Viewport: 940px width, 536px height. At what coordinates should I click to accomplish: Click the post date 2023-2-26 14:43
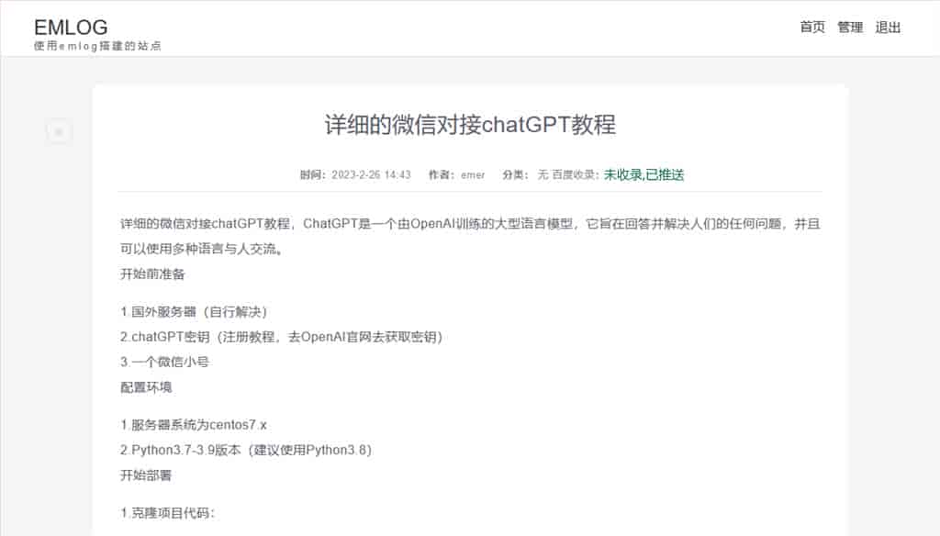[x=371, y=175]
